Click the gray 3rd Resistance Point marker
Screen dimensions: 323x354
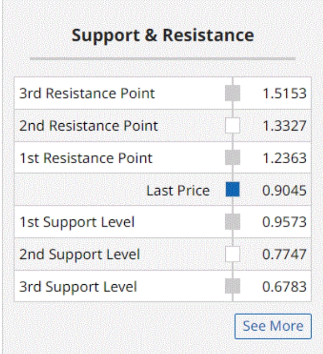tap(233, 93)
